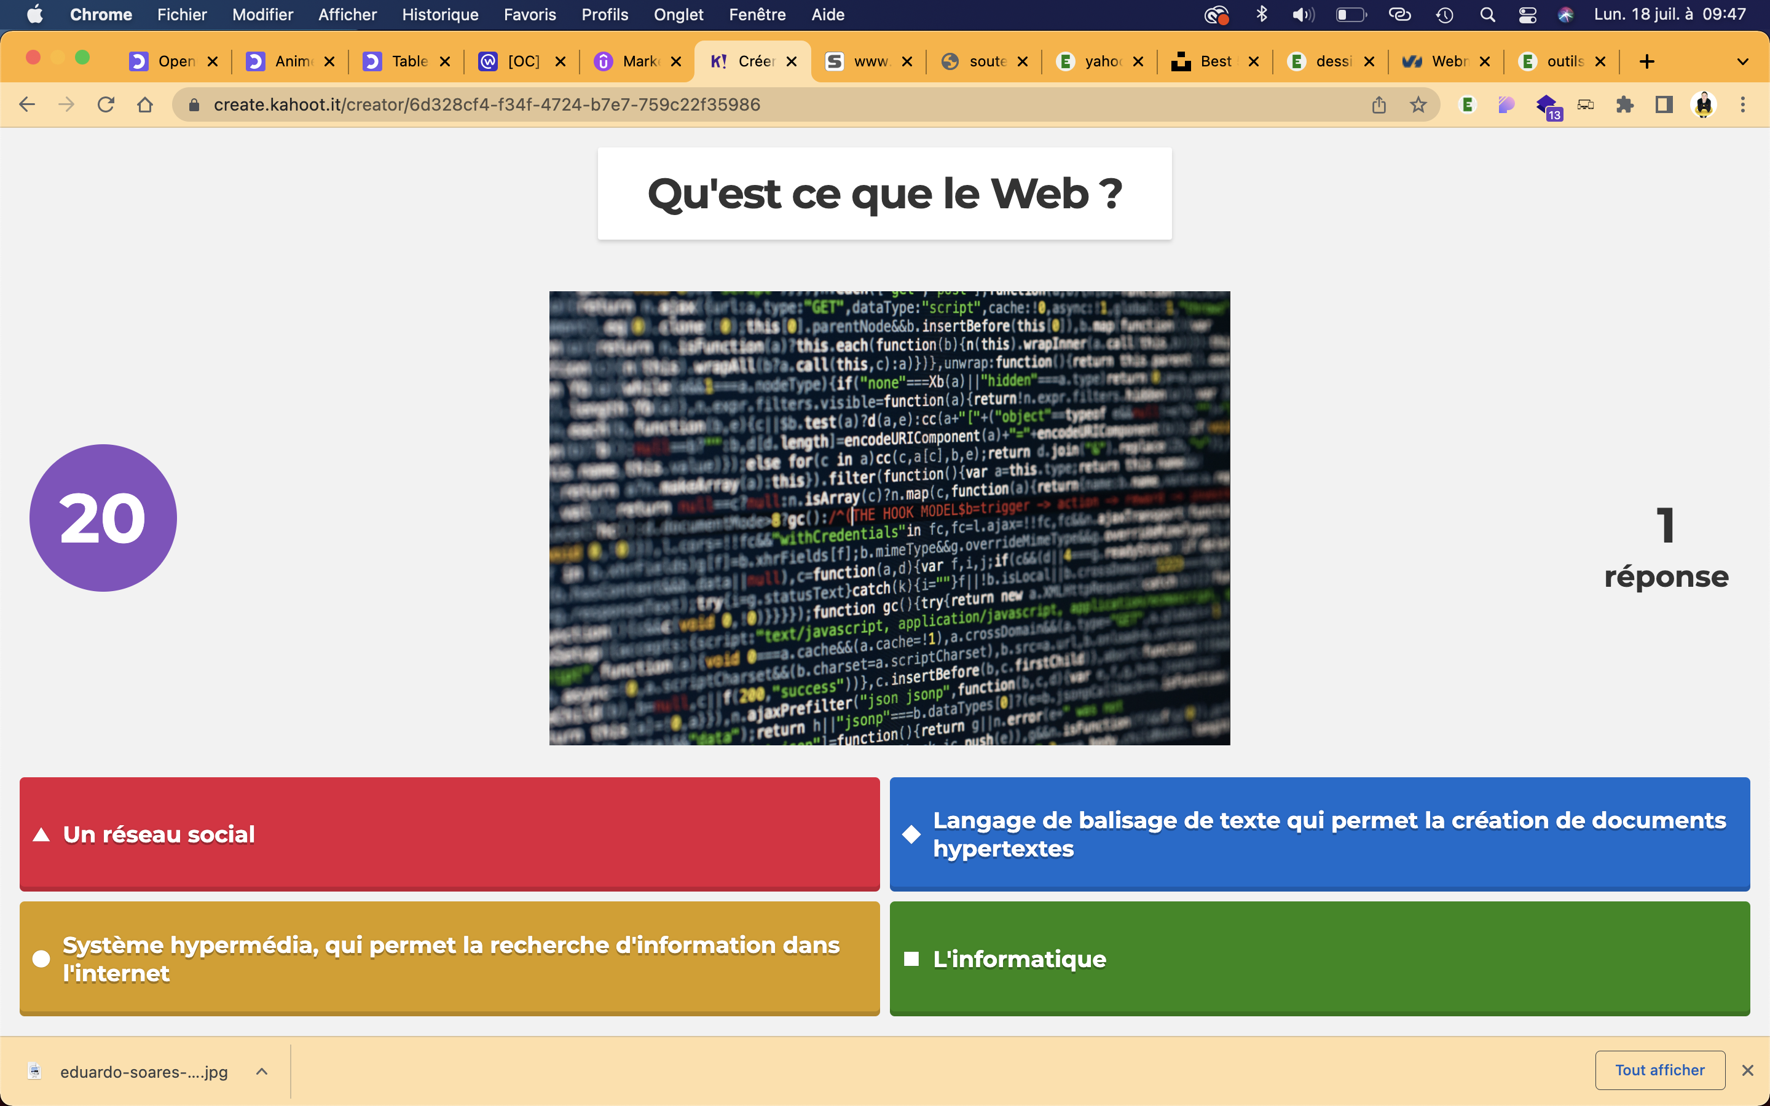
Task: Open the Chrome three-dot menu
Action: [1743, 104]
